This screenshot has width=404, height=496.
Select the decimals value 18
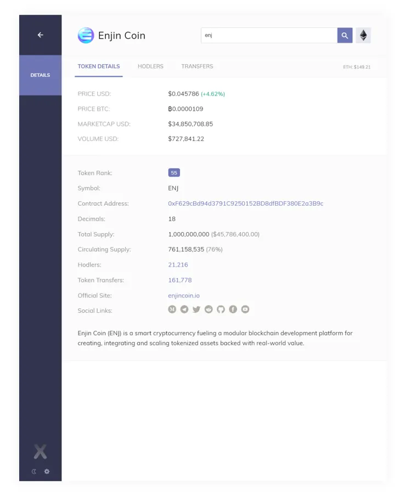(x=172, y=219)
